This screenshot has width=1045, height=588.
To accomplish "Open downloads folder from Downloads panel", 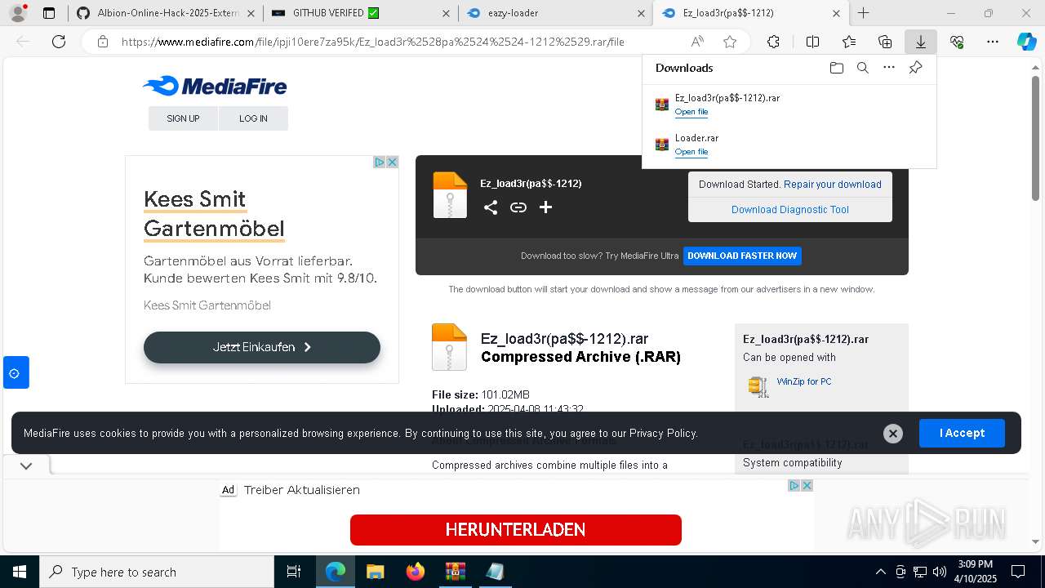I will tap(836, 68).
